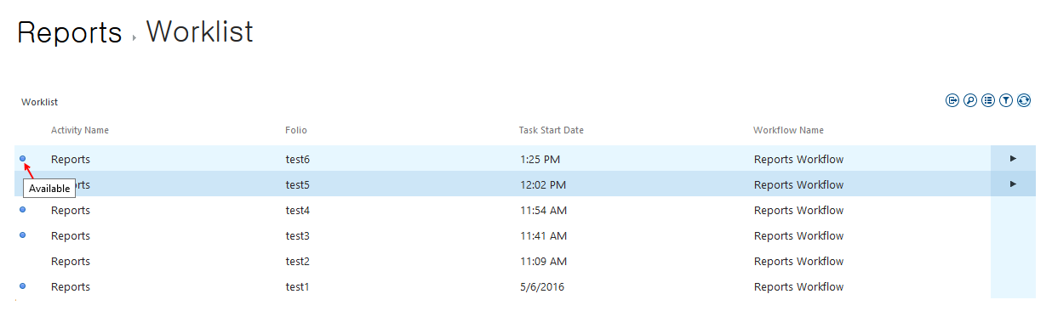Click Reports Workflow in the test1 row
The image size is (1052, 328).
798,286
